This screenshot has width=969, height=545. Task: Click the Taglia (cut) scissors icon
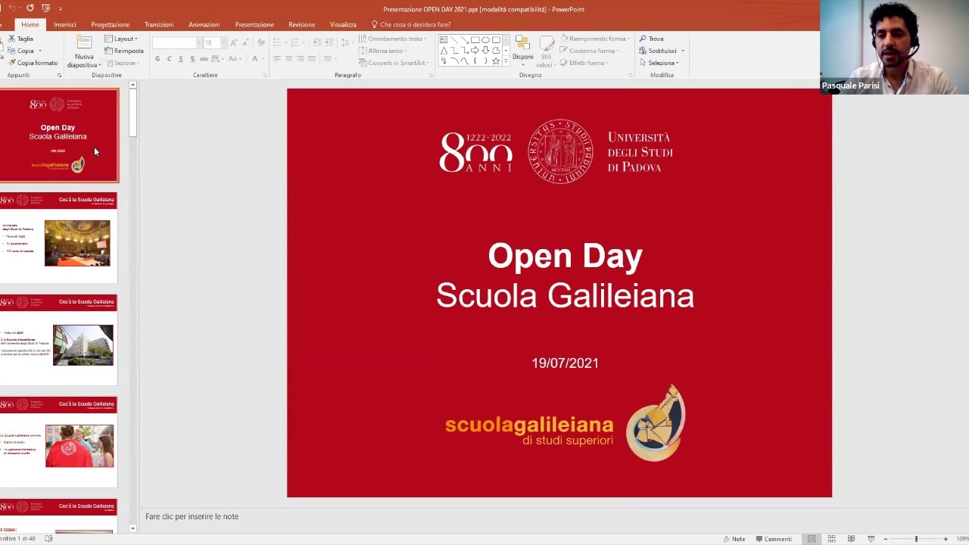click(11, 39)
